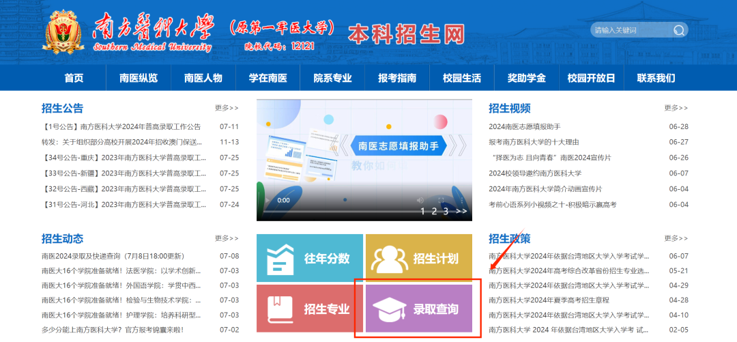Open the 检验与生物技术学院 news item

pyautogui.click(x=121, y=300)
